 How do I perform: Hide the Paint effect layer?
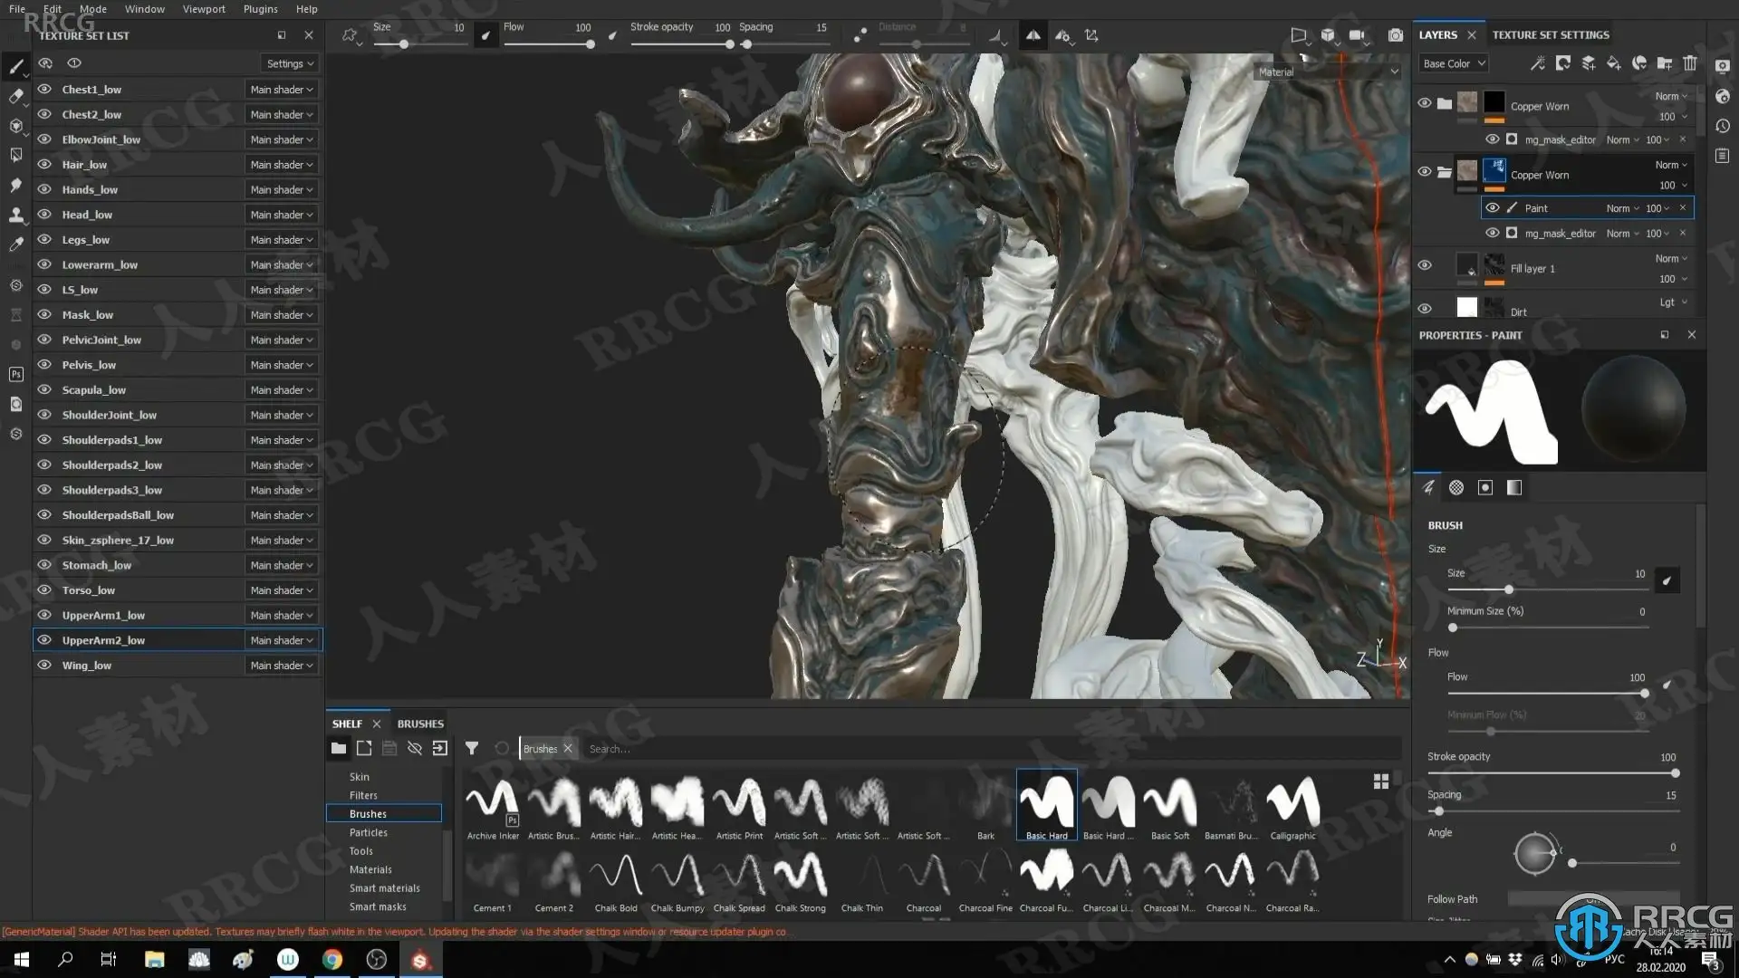(1493, 208)
